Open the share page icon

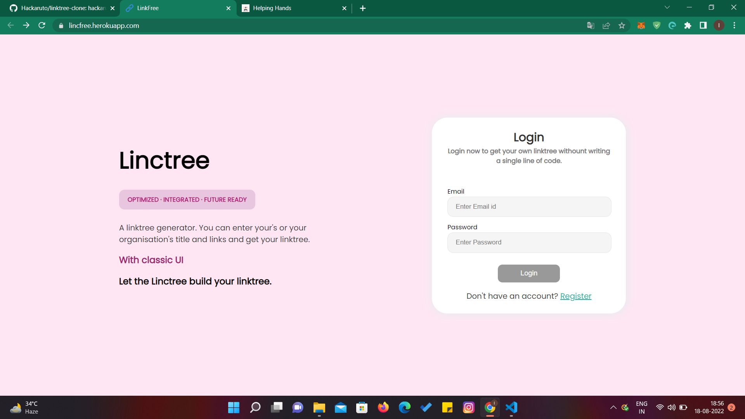[606, 26]
